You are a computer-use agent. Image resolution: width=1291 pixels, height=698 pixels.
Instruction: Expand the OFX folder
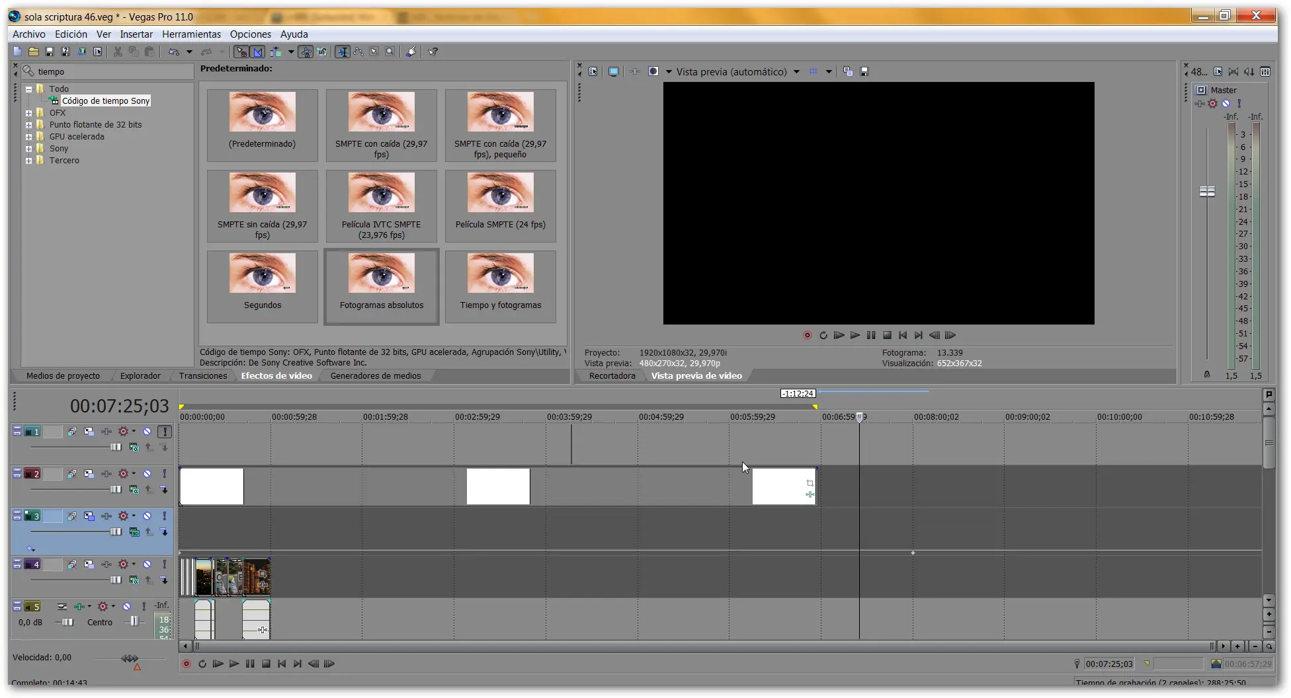point(28,113)
